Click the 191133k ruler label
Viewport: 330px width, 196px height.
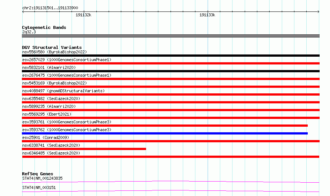click(207, 15)
